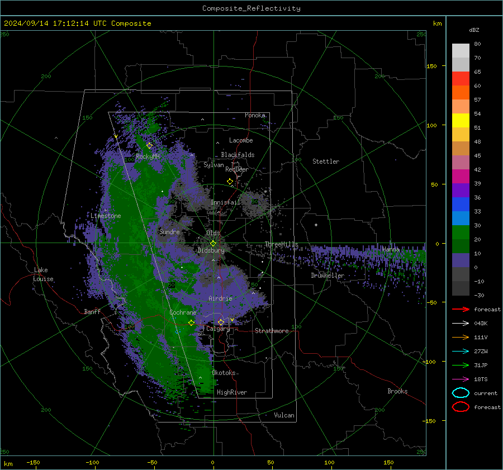Select the dark green 10-20 dBZ swatch
The height and width of the screenshot is (470, 503).
pos(461,246)
